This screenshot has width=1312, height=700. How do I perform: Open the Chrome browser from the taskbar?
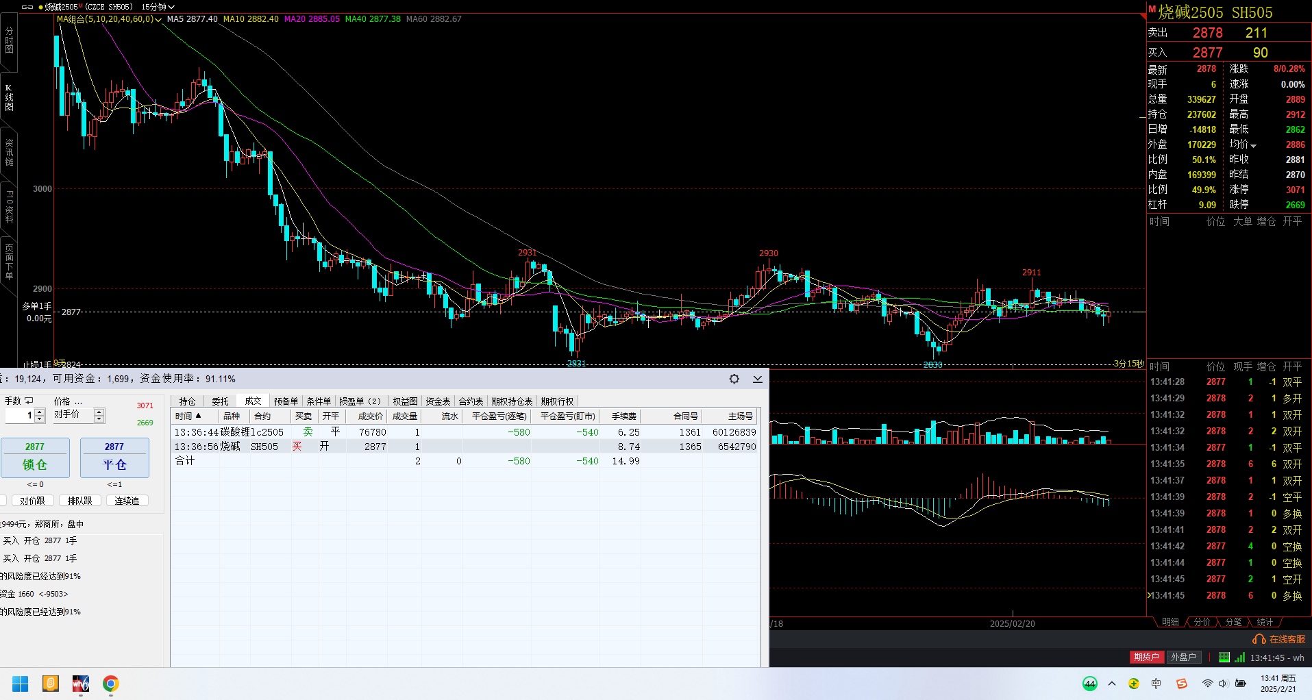(110, 684)
